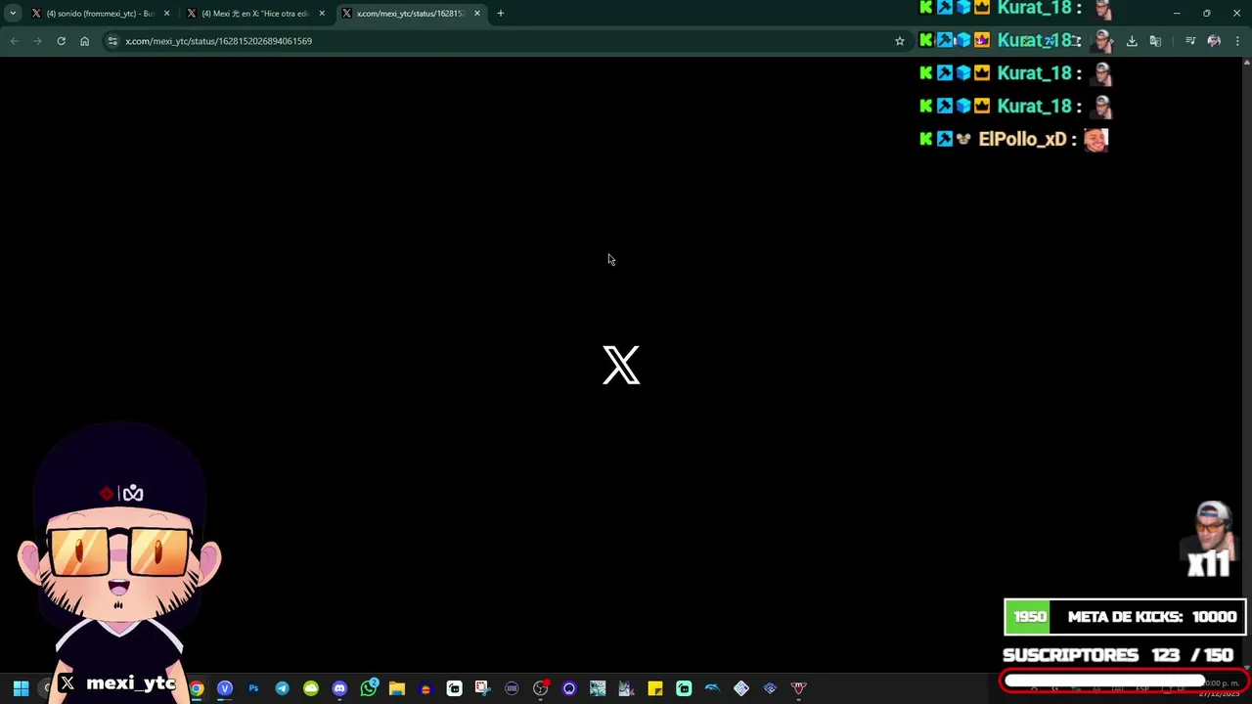This screenshot has width=1252, height=704.
Task: Open Chrome downloads panel
Action: [1132, 41]
